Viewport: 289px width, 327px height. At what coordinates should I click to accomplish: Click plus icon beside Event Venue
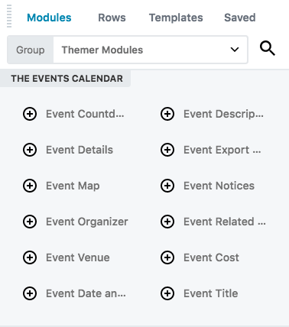pyautogui.click(x=30, y=257)
